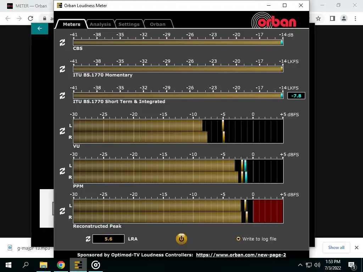Viewport: 363px width, 272px height.
Task: Click the integrated loudness value -7.8
Action: pos(296,96)
